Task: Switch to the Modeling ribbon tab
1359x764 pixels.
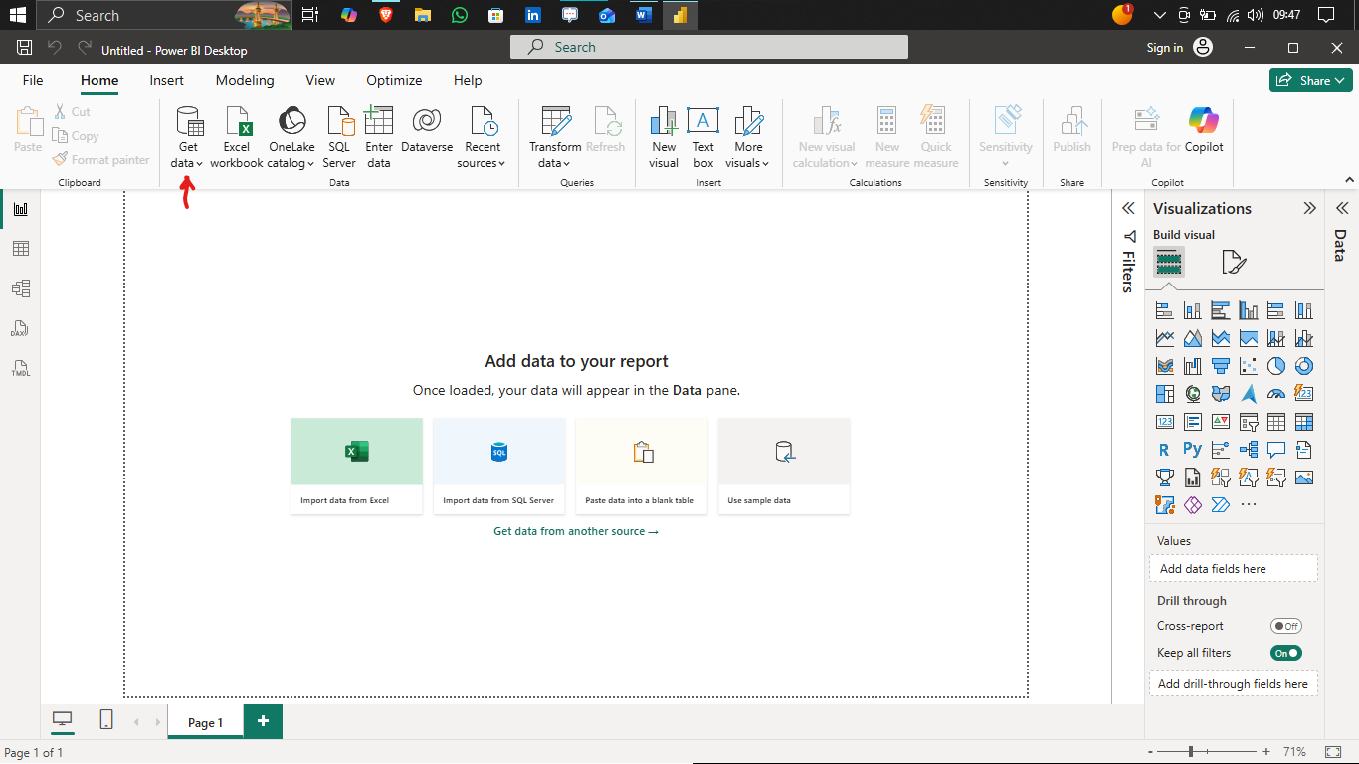Action: (245, 80)
